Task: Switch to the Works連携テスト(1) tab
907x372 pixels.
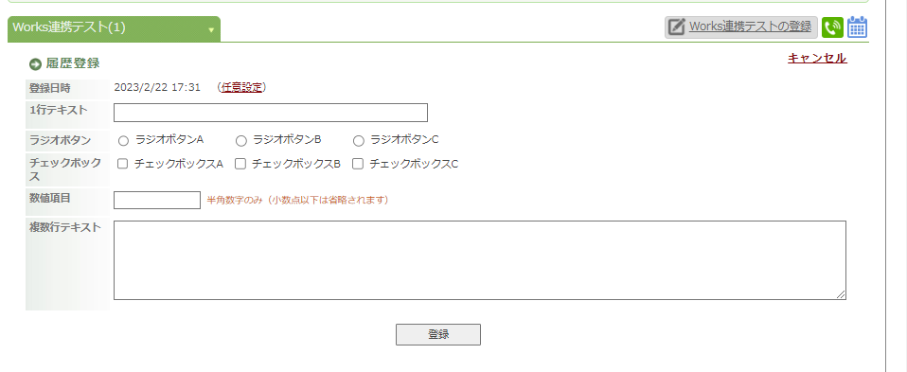Action: (114, 29)
